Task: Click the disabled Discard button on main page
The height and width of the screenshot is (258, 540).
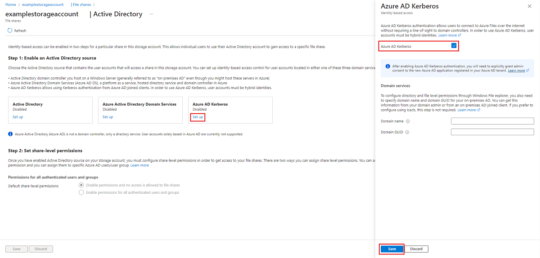Action: pyautogui.click(x=41, y=249)
